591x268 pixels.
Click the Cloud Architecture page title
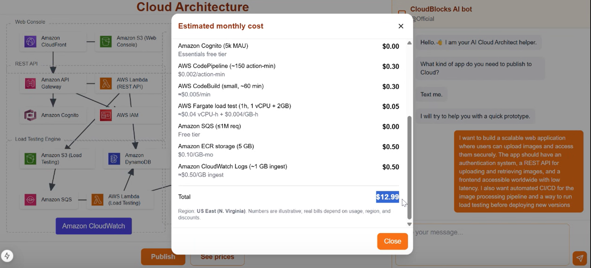click(x=193, y=7)
